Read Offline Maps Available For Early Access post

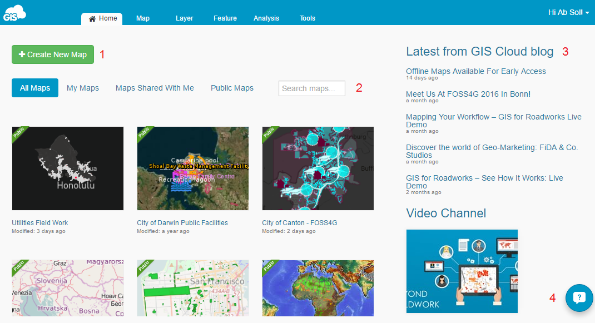[x=476, y=71]
